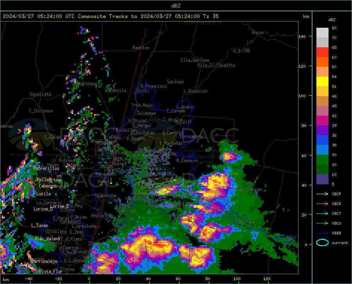Click the Carrizal place label
Image resolution: width=352 pixels, height=284 pixels.
128,211
